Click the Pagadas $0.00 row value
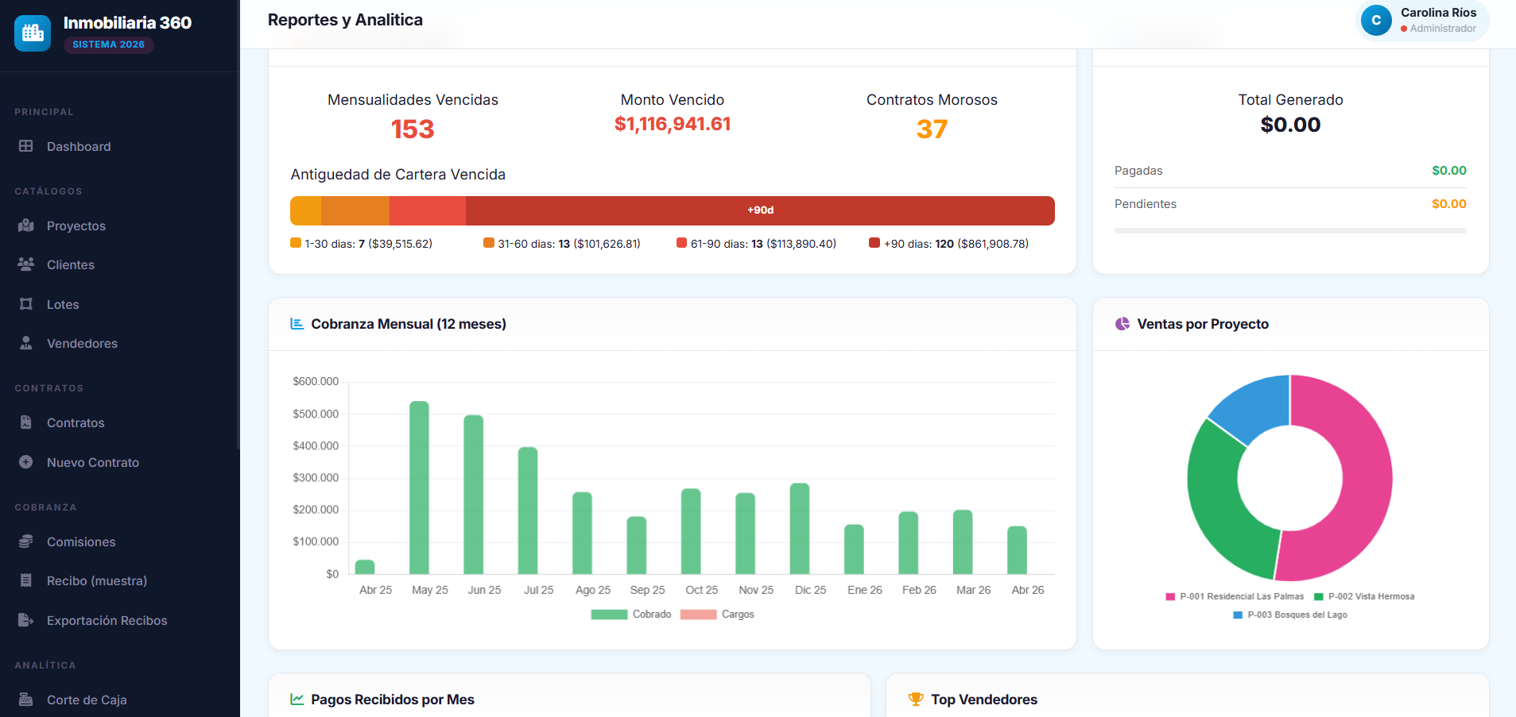 pos(1449,171)
